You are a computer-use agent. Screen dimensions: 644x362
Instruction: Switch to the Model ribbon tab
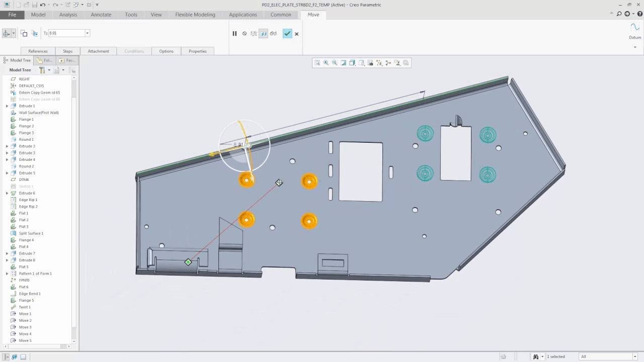click(x=38, y=15)
